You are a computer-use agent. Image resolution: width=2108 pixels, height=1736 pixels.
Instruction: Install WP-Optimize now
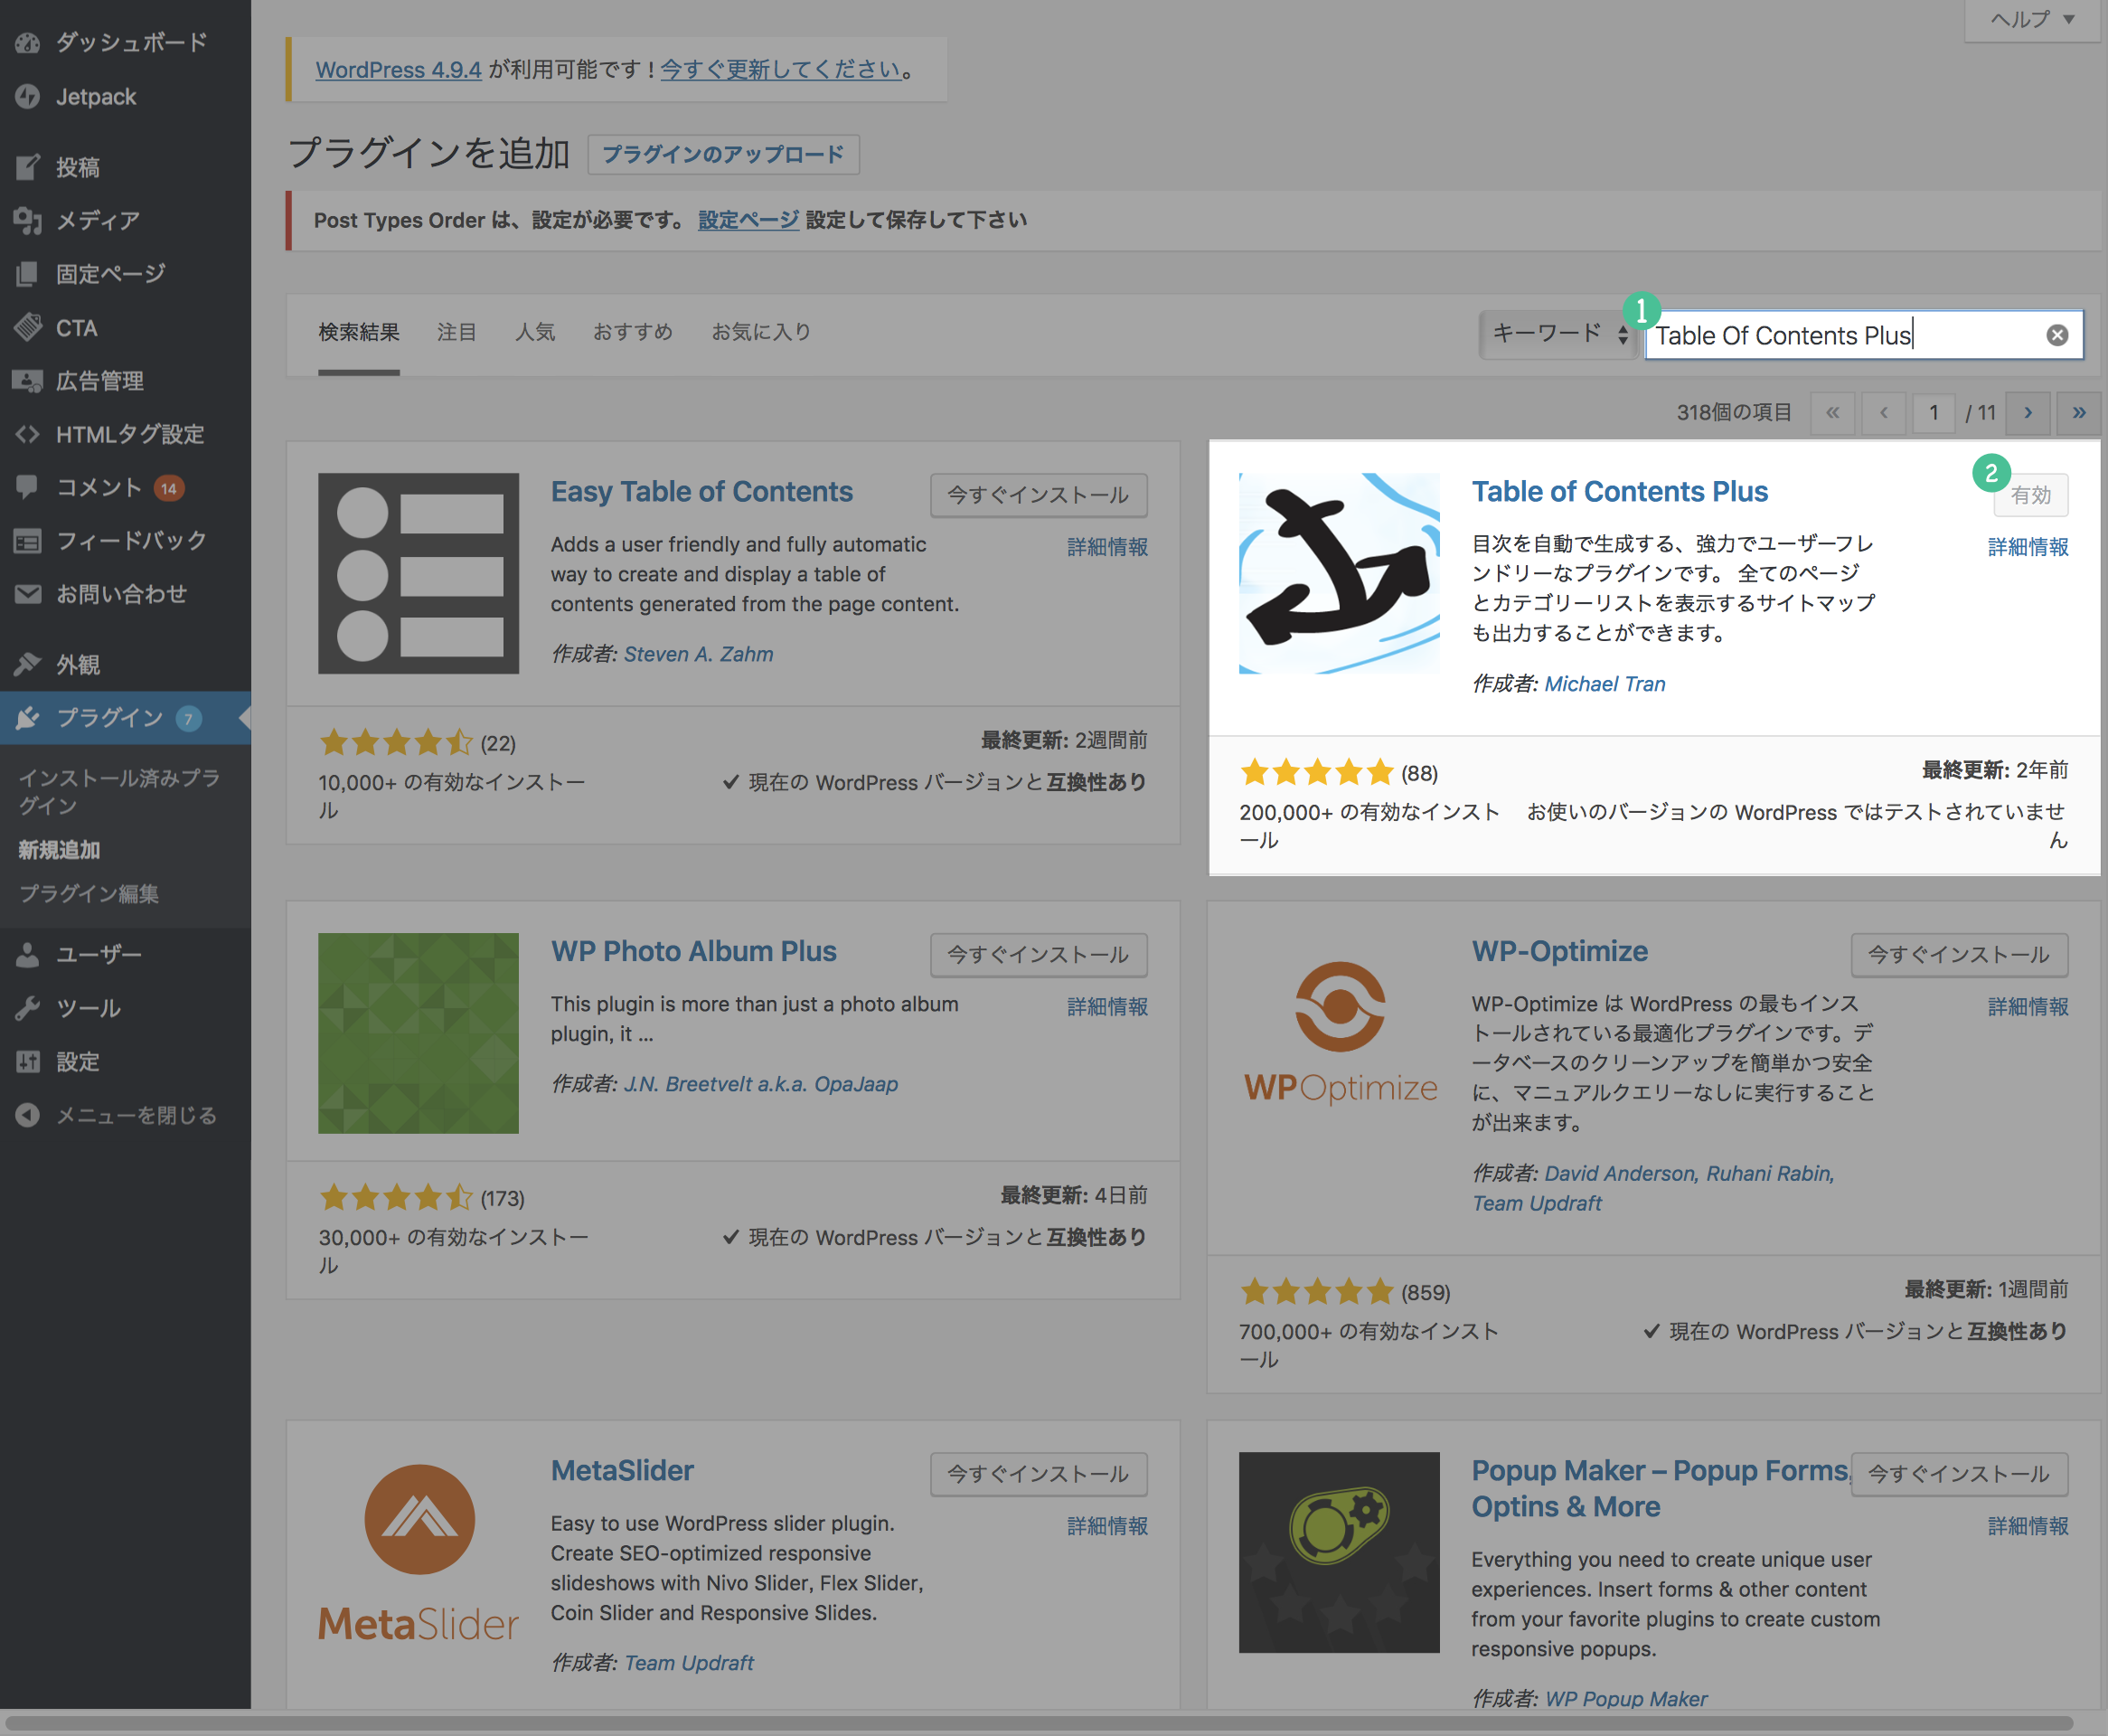point(1959,955)
